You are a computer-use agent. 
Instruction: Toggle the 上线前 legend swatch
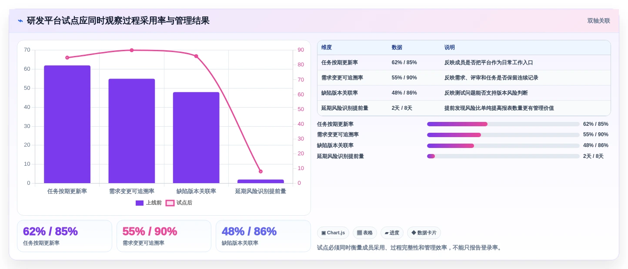(140, 203)
